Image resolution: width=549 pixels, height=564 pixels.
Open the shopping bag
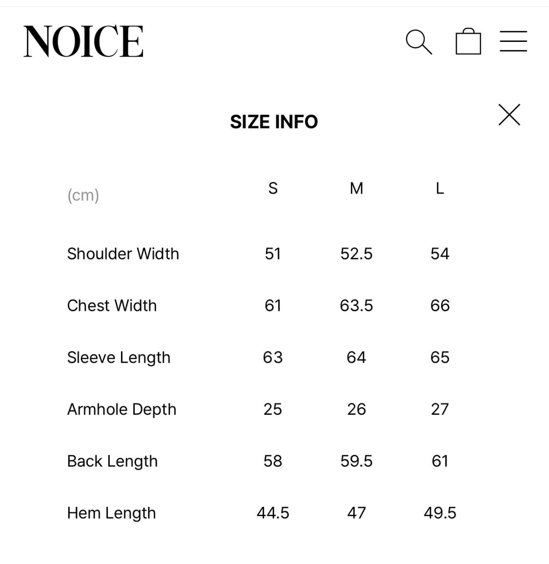(x=468, y=41)
